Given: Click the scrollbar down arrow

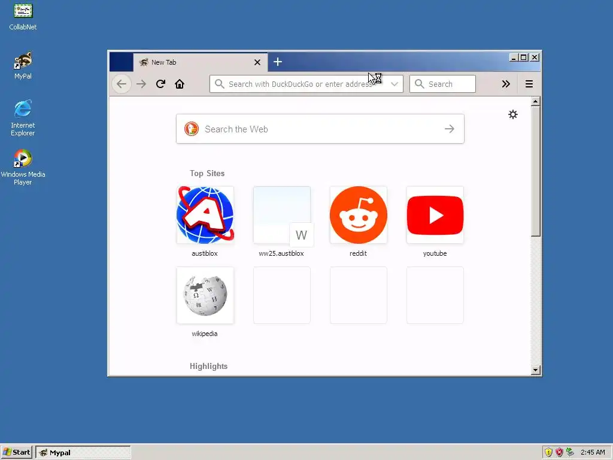Looking at the screenshot, I should click(536, 370).
